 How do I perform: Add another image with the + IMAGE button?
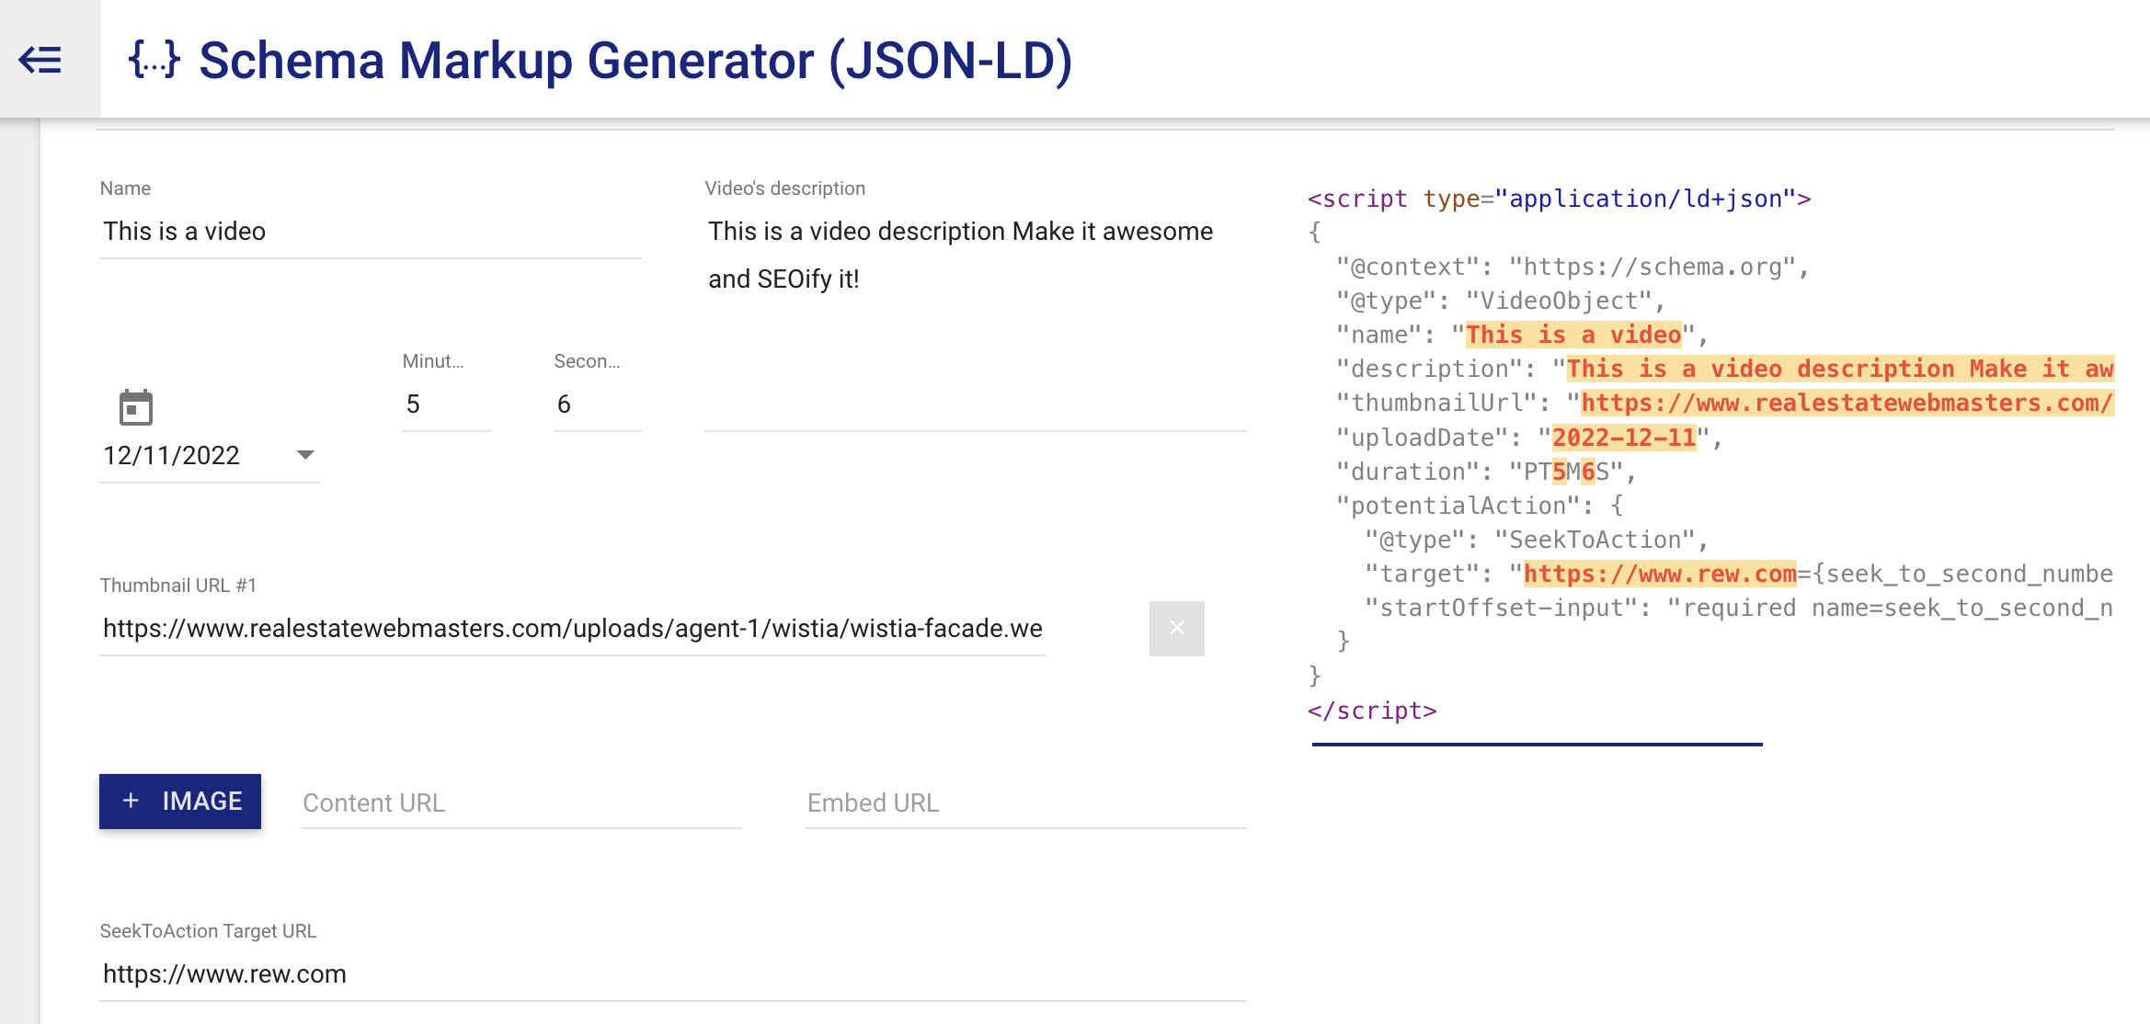point(180,801)
